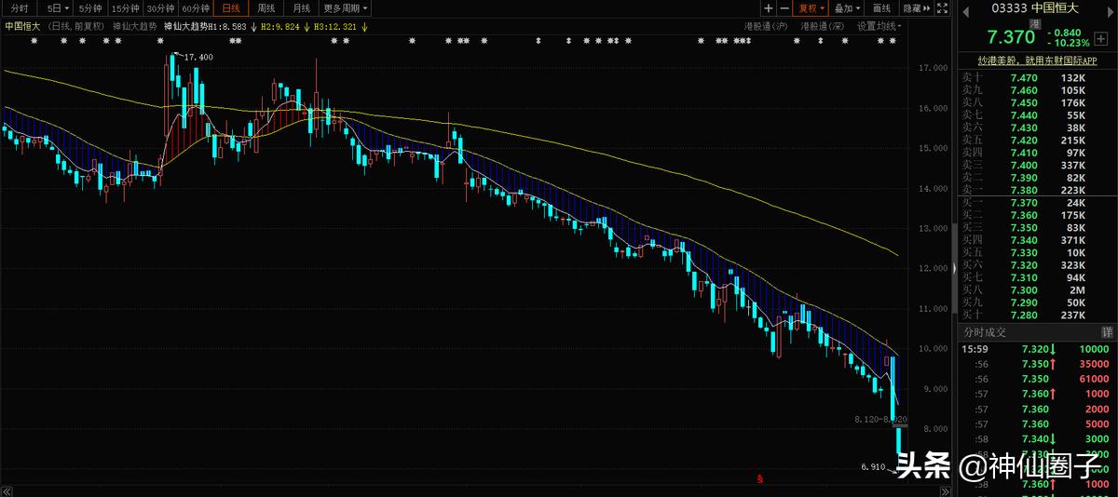
Task: Toggle 港股通(沪) indicator
Action: [766, 26]
